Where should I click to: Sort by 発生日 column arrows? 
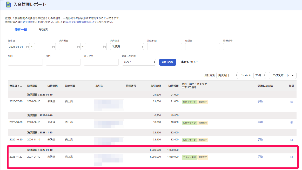click(x=20, y=86)
